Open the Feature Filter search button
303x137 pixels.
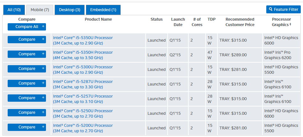click(x=284, y=10)
